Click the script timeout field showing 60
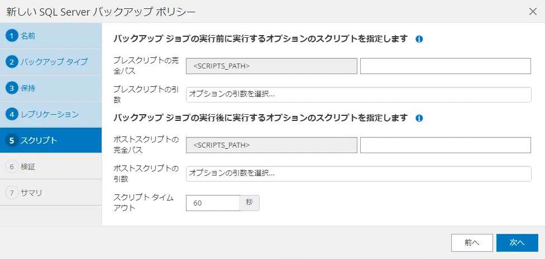This screenshot has height=259, width=545. [x=213, y=203]
